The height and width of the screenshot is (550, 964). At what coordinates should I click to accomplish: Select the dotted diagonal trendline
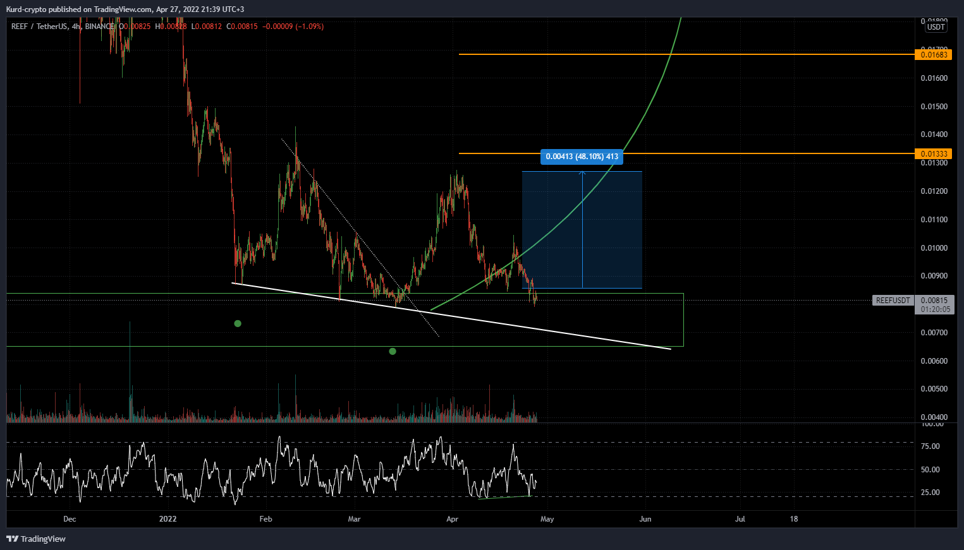coord(360,237)
